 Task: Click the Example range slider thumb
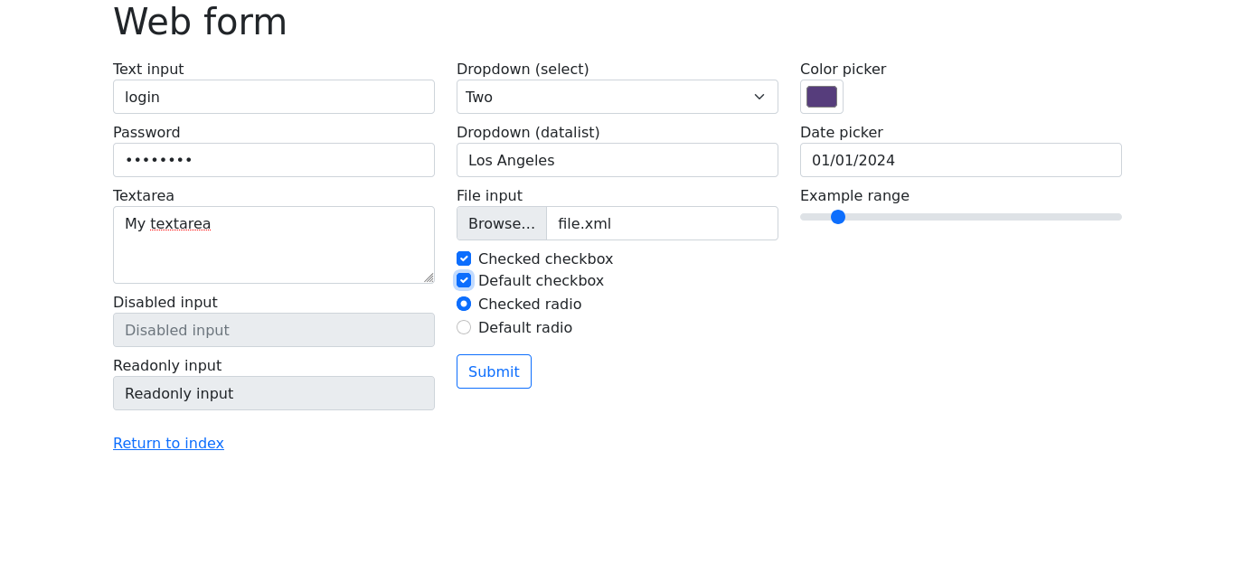[838, 217]
